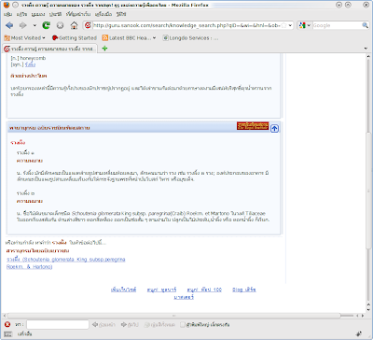Click the Blog เด็ด footer link
This screenshot has width=373, height=340.
[244, 290]
